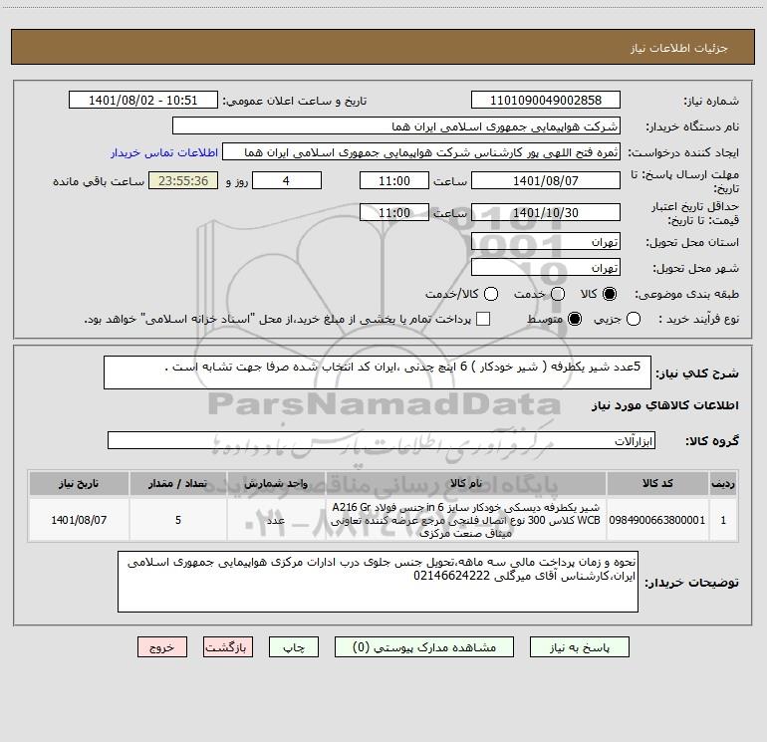This screenshot has width=767, height=742.
Task: Select the خدمت radio button
Action: (558, 294)
